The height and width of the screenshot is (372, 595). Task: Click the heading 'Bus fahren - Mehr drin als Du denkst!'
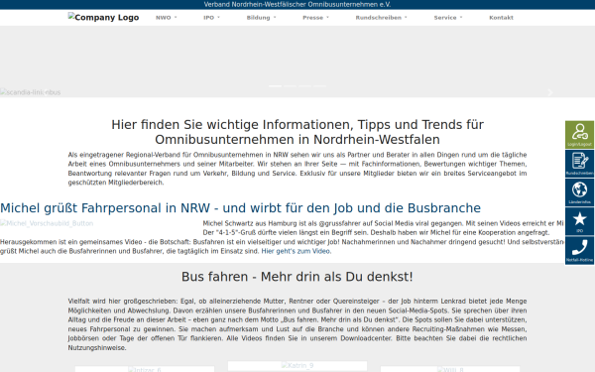pyautogui.click(x=297, y=277)
